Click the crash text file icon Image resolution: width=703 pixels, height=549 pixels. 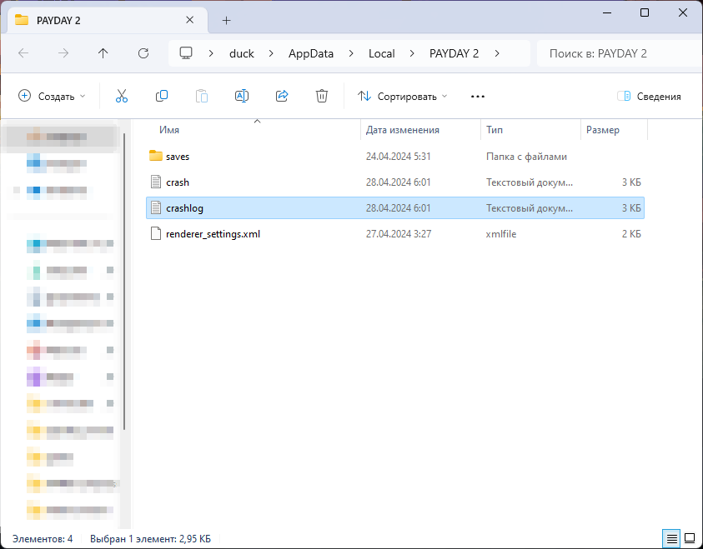(156, 182)
